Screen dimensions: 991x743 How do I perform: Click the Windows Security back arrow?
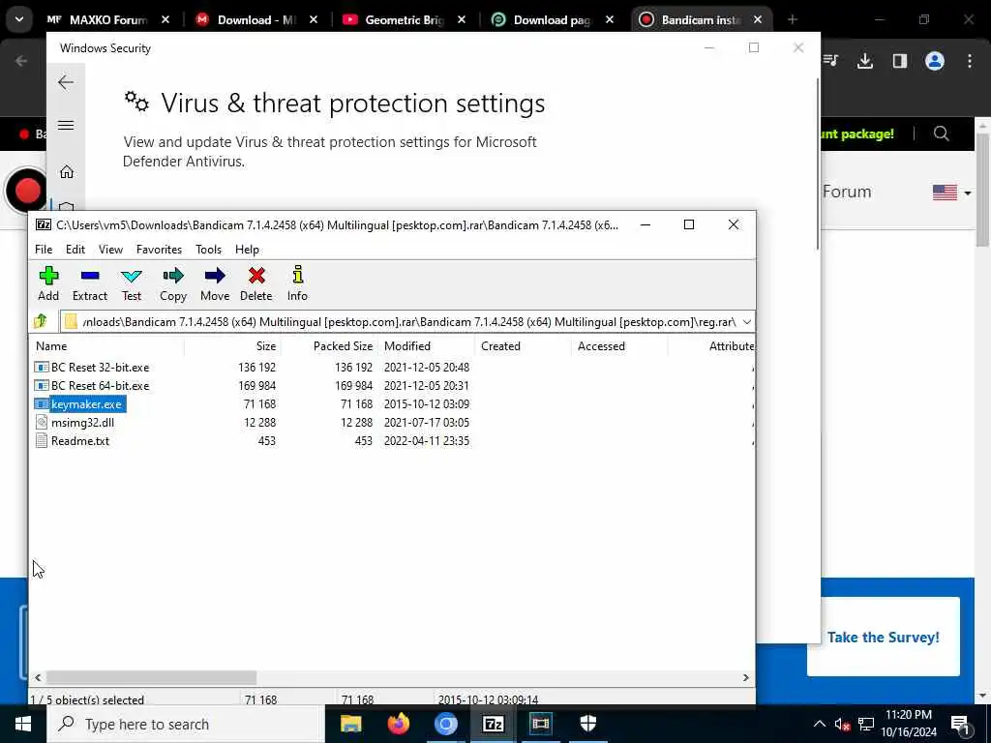tap(66, 82)
